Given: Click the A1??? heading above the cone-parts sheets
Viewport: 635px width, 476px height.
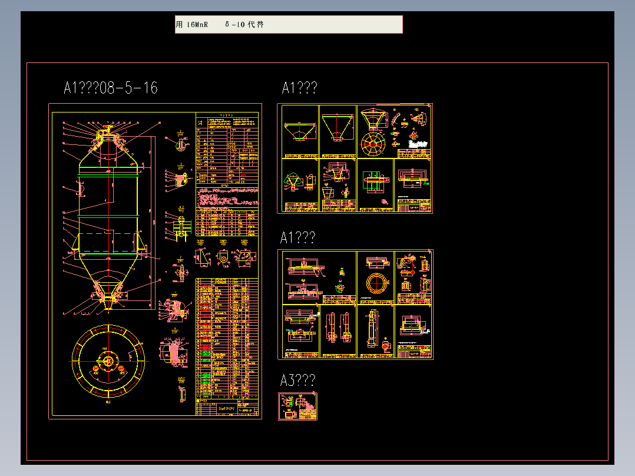Looking at the screenshot, I should pyautogui.click(x=299, y=88).
